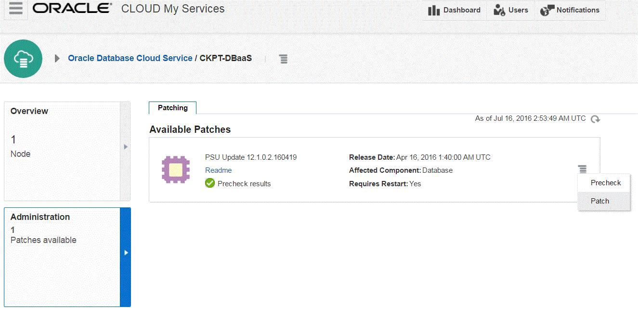The image size is (638, 320).
Task: Go to Oracle Database Cloud Service link
Action: [x=130, y=58]
